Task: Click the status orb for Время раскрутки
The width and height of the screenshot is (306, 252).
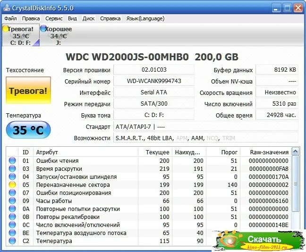Action: [12, 168]
